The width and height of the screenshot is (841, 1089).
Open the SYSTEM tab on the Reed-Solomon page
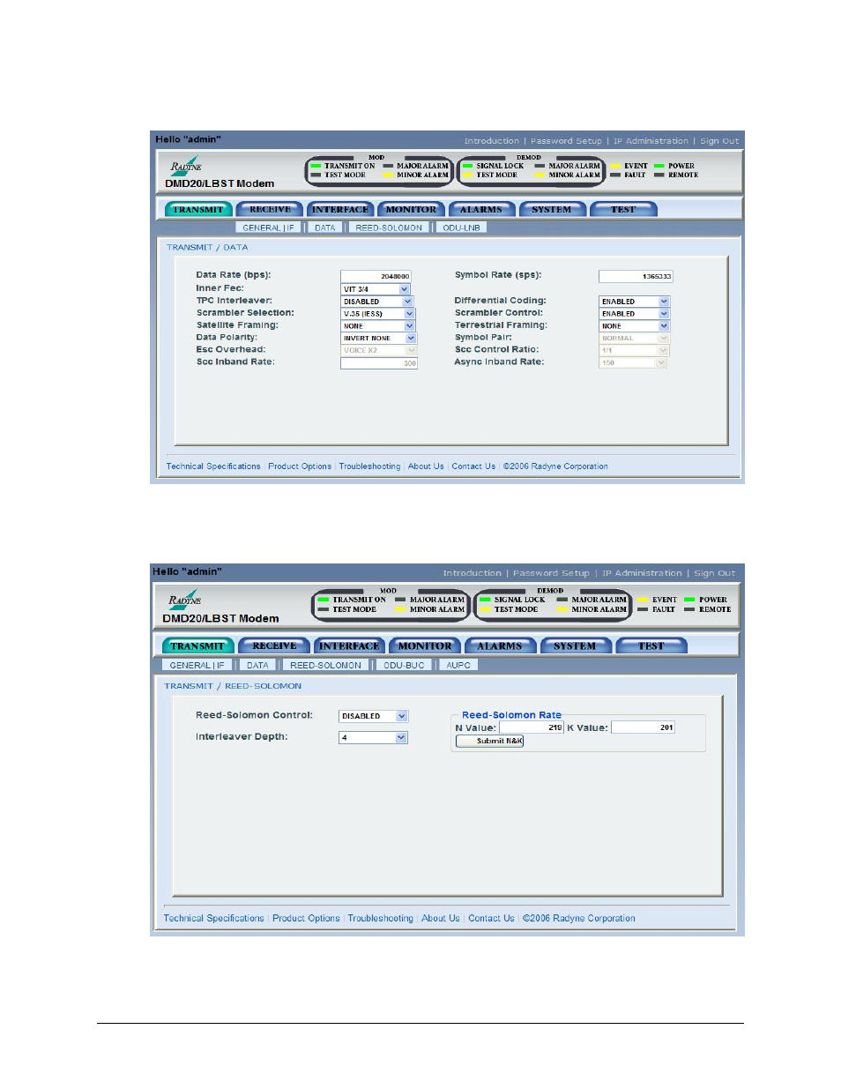[575, 646]
